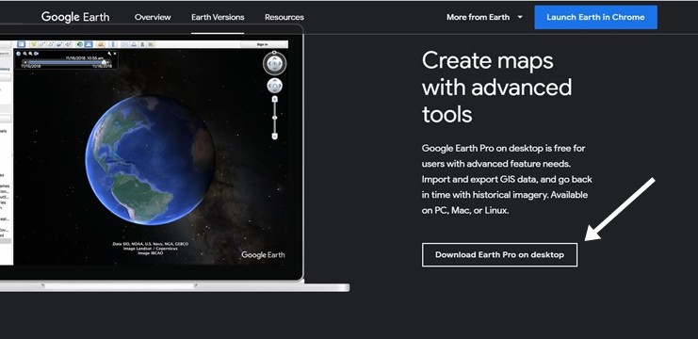698x339 pixels.
Task: Select the Add Polygon toolbar icon
Action: coord(42,44)
